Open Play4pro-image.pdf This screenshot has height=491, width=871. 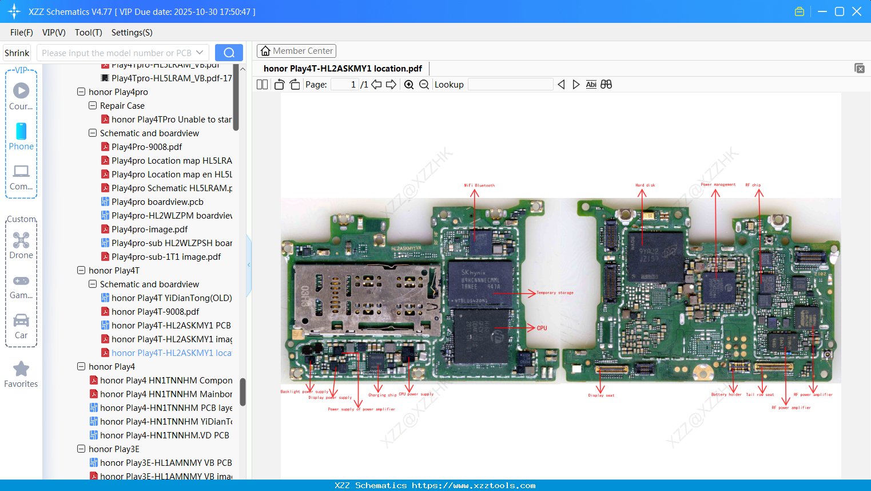click(x=144, y=229)
